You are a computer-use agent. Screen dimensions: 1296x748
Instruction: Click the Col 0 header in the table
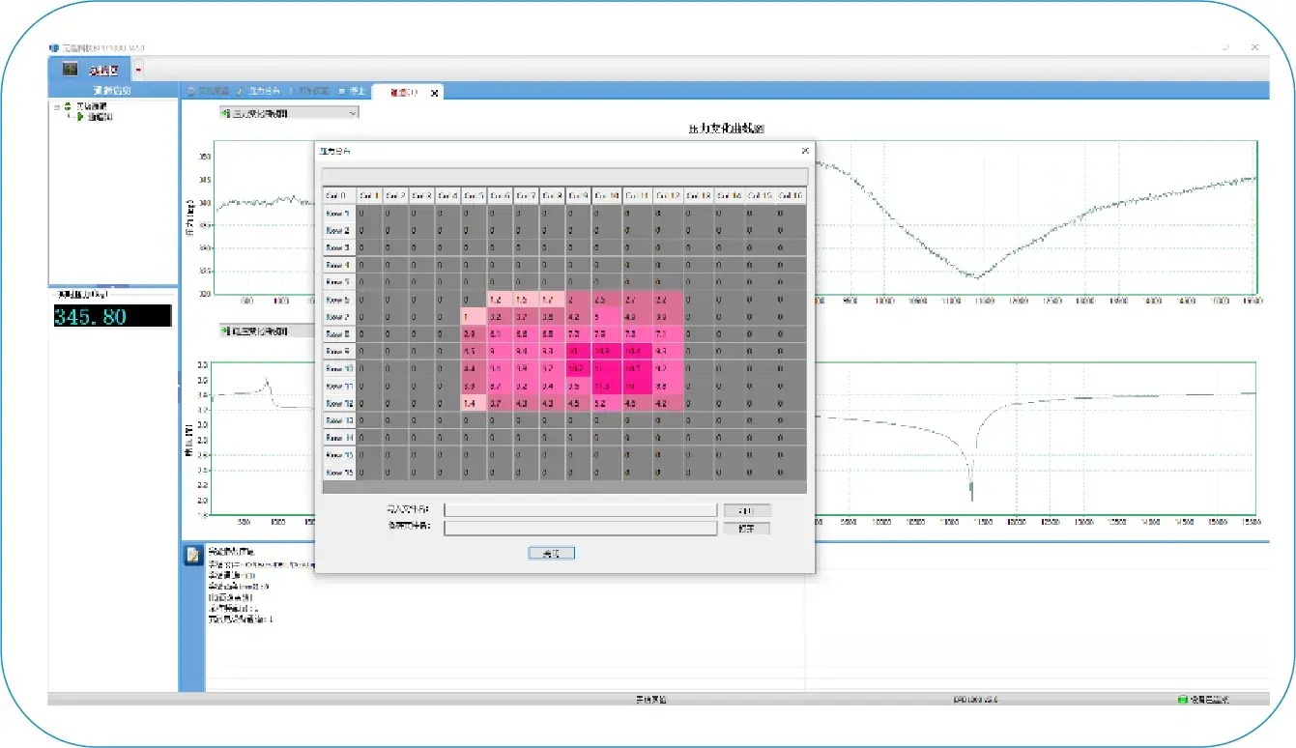(x=338, y=196)
